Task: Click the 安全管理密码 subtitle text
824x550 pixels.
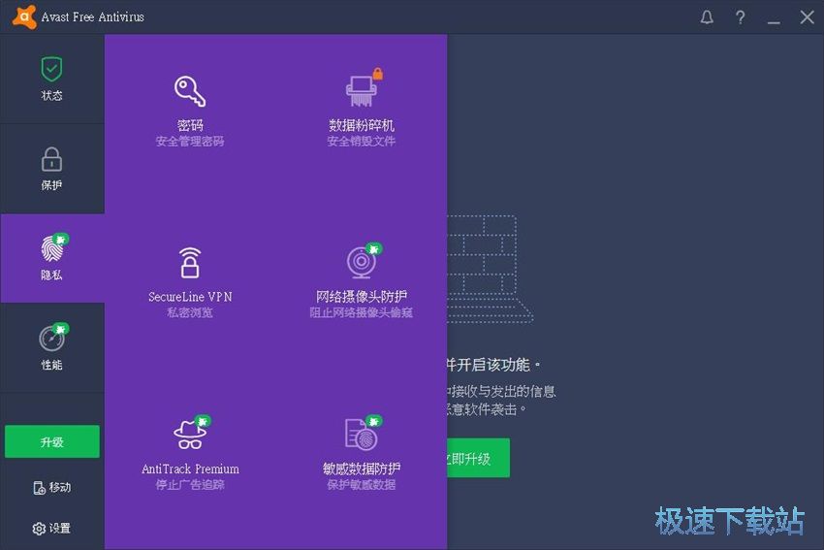Action: point(190,142)
